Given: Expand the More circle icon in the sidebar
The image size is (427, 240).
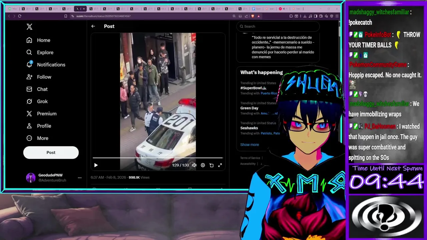Looking at the screenshot, I should click(29, 138).
